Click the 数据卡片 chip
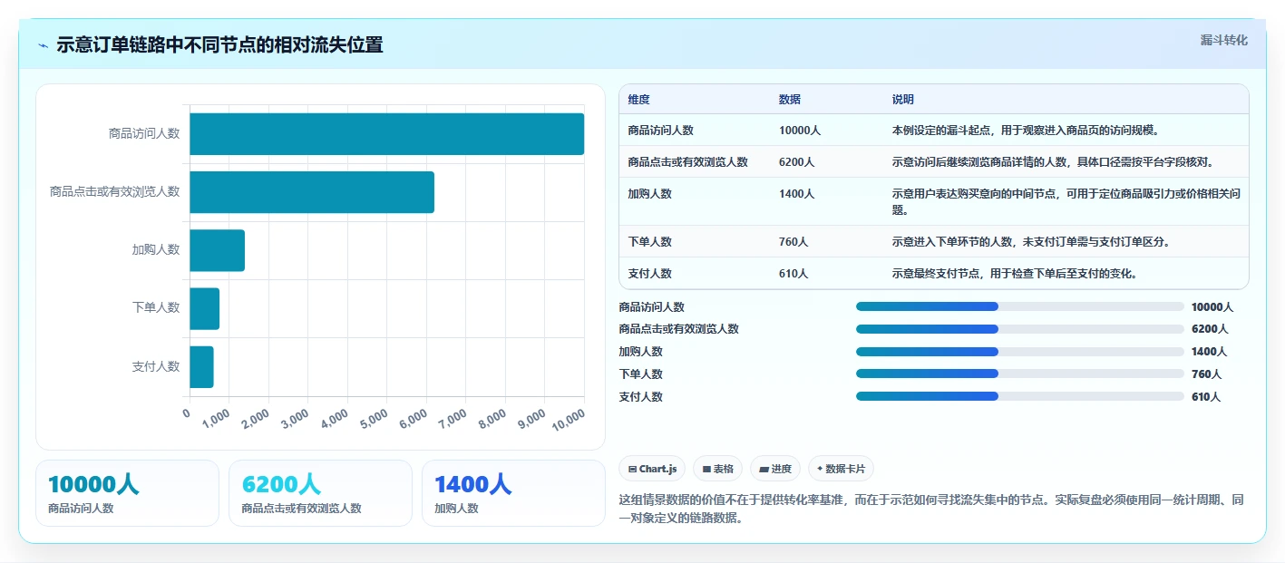 click(841, 469)
